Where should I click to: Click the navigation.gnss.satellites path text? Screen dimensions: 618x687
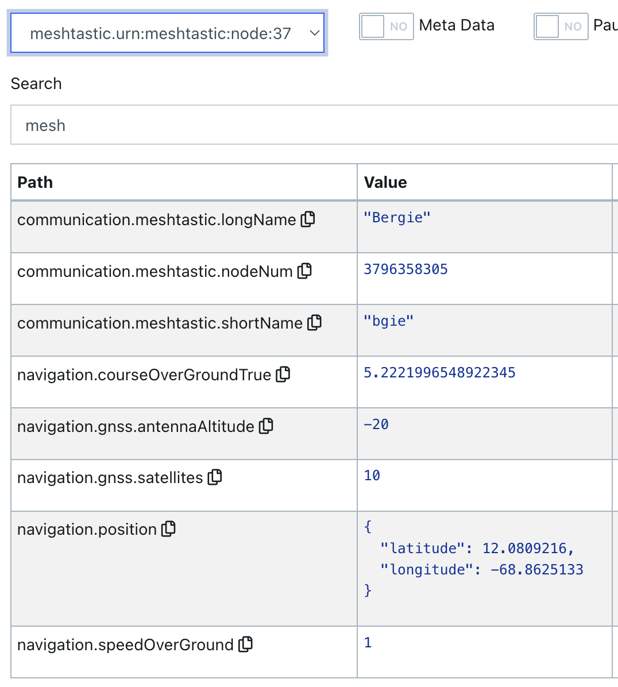110,478
